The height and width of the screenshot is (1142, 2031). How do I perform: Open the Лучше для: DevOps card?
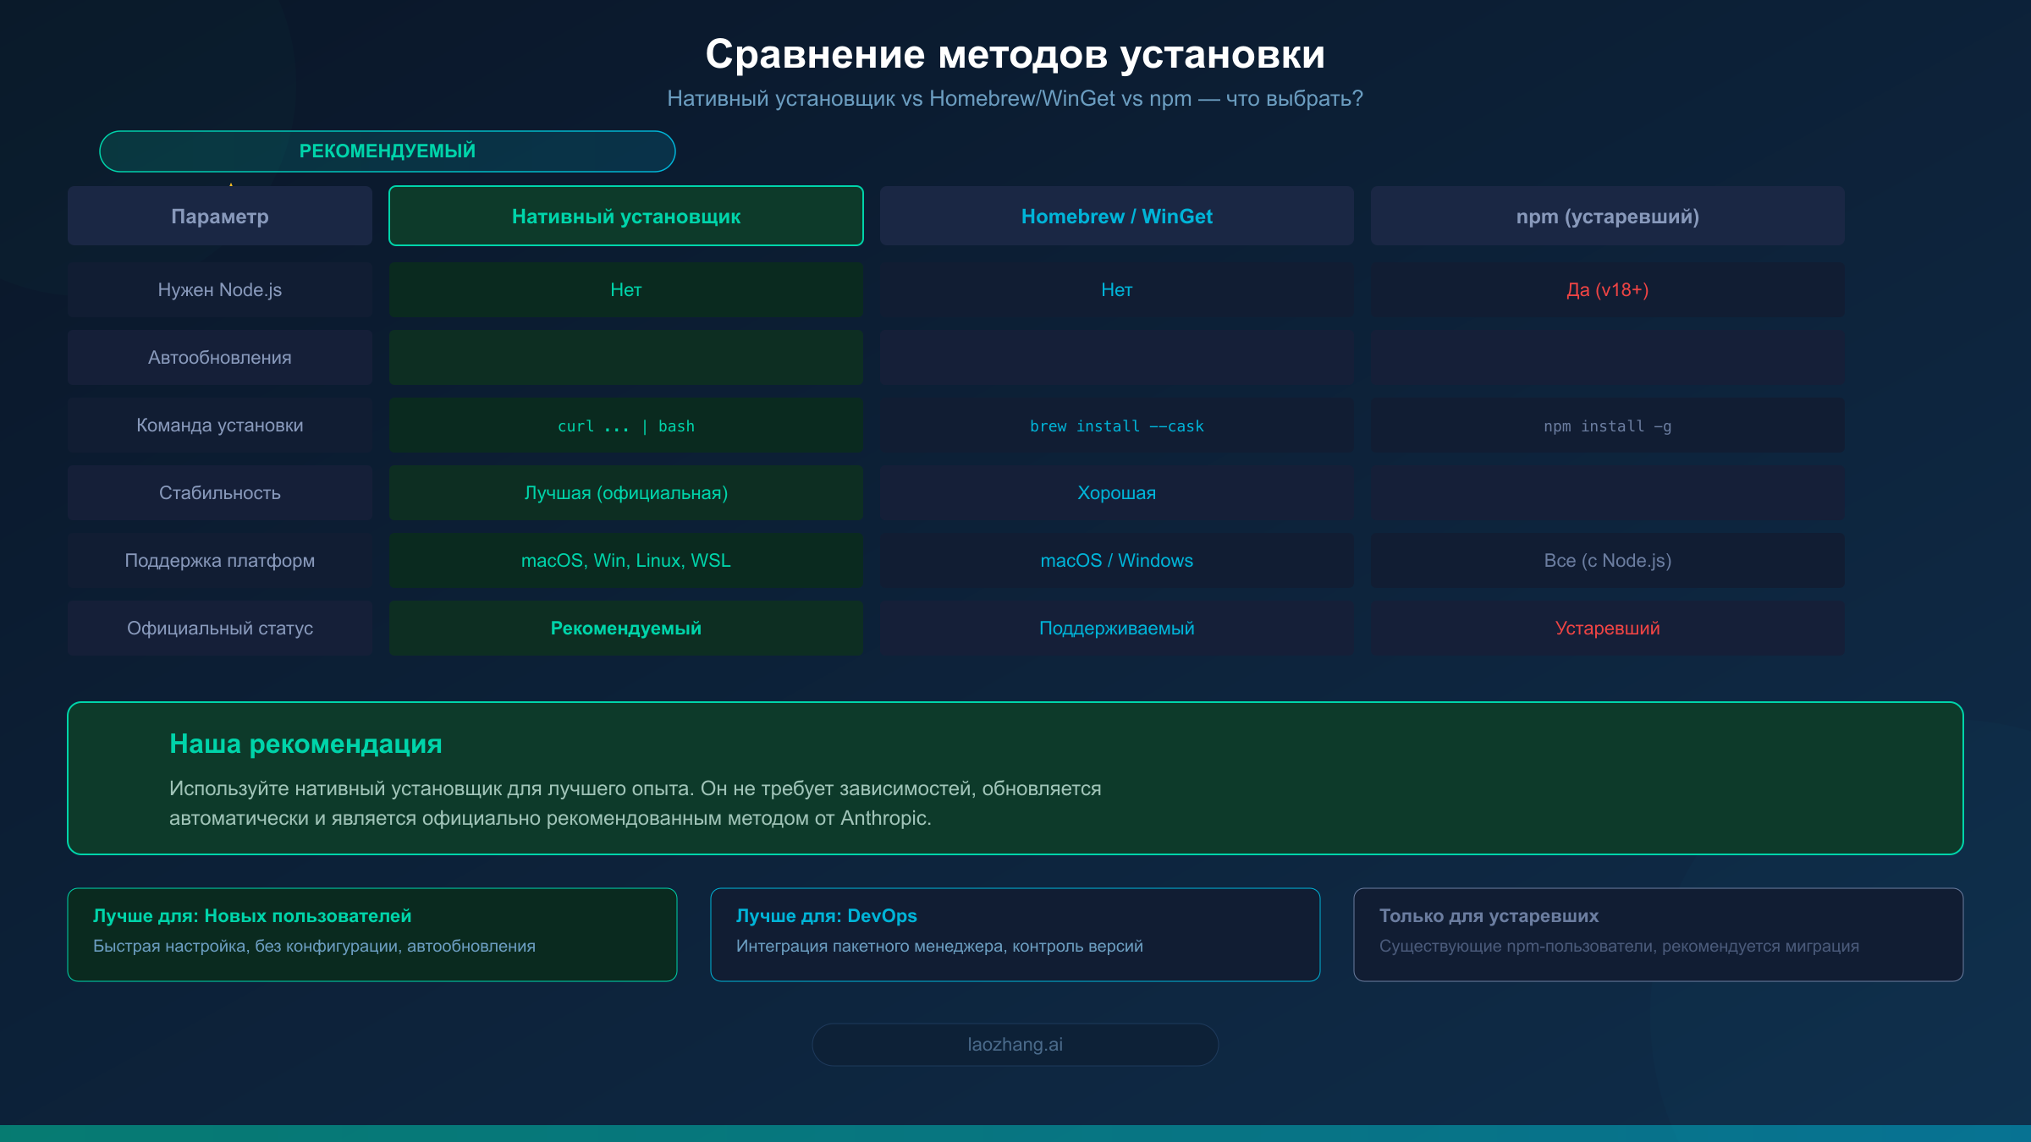pyautogui.click(x=1015, y=934)
